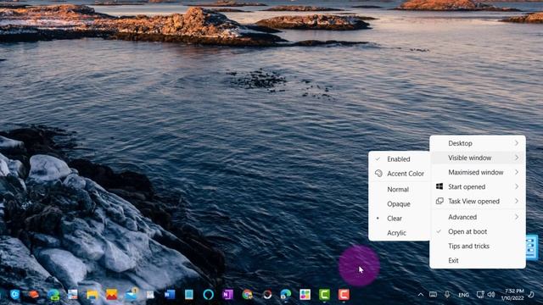Click the focus assist moon icon
543x305 pixels.
click(531, 295)
